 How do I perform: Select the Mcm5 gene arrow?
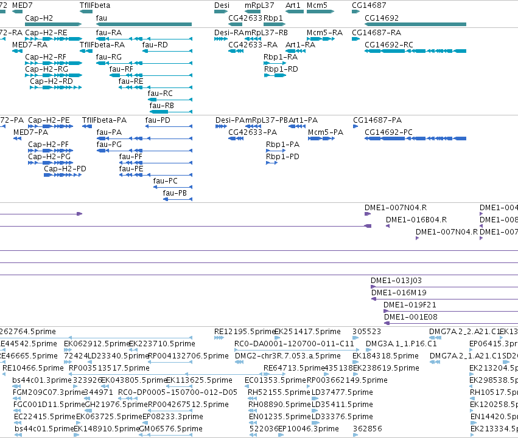pyautogui.click(x=320, y=12)
